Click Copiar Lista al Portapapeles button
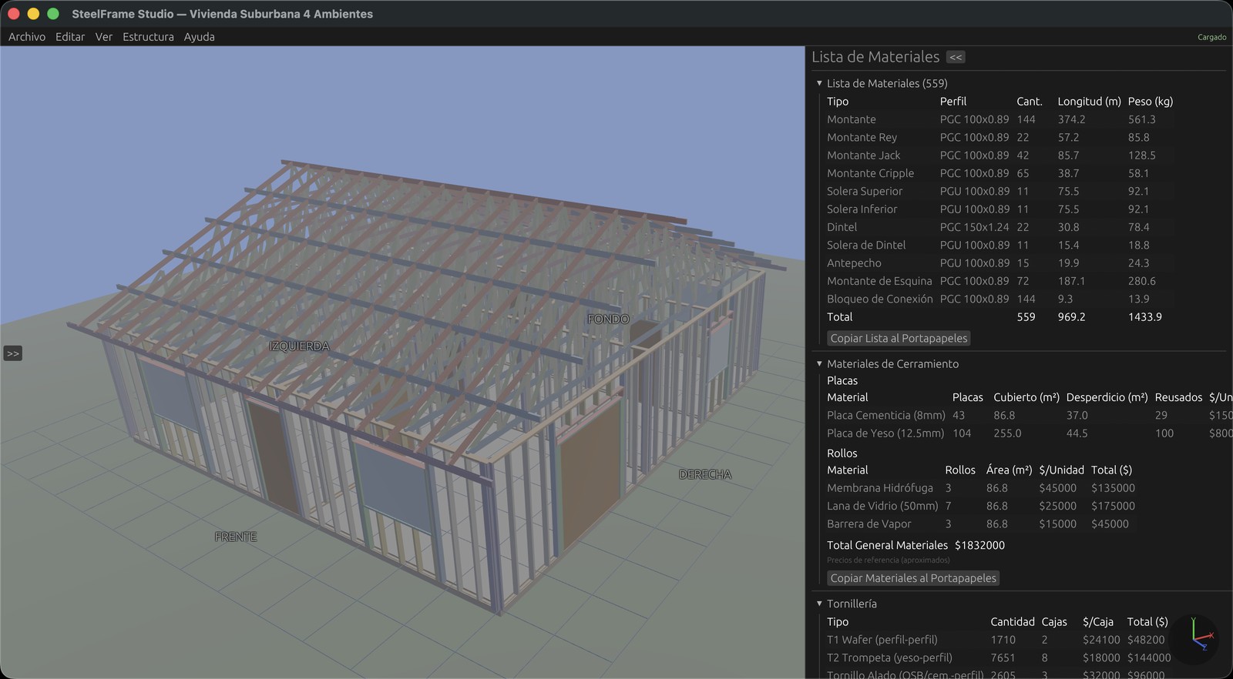This screenshot has height=679, width=1233. click(899, 338)
